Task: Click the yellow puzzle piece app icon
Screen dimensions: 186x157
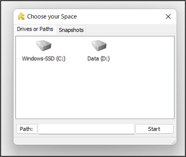Action: pos(21,17)
